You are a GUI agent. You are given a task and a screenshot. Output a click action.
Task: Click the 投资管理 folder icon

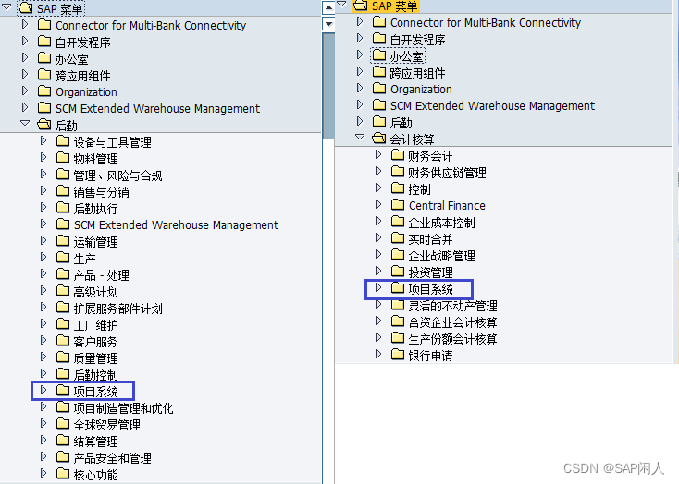click(x=398, y=272)
